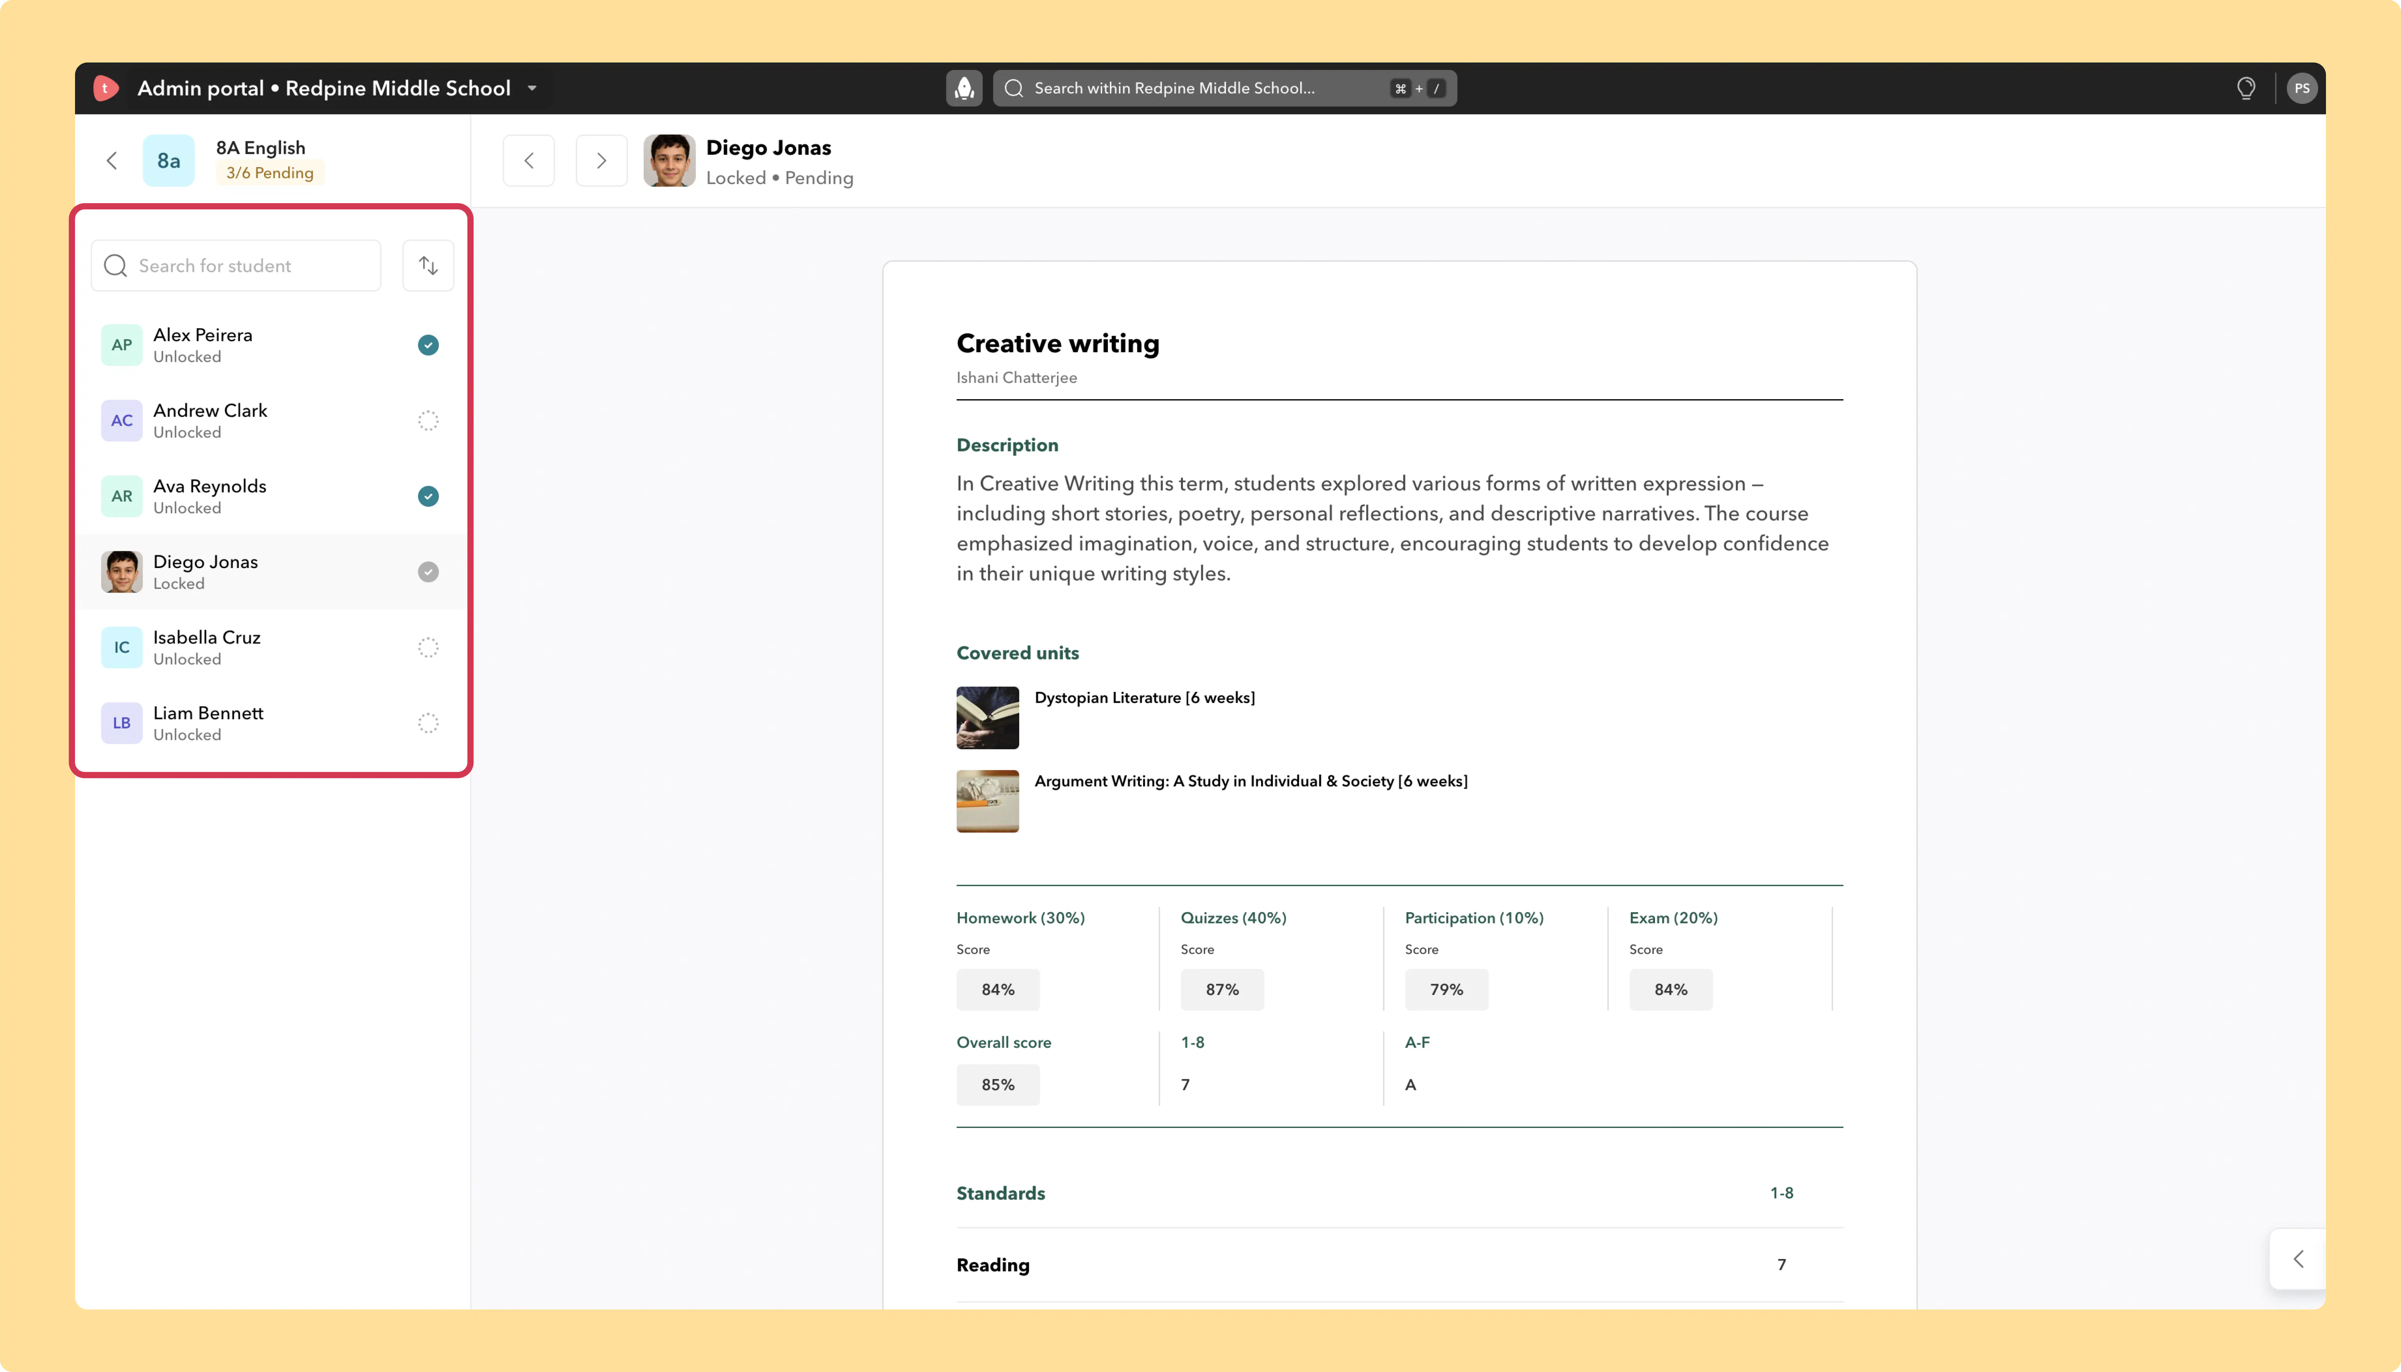Viewport: 2401px width, 1372px height.
Task: Click the sort students button
Action: [429, 266]
